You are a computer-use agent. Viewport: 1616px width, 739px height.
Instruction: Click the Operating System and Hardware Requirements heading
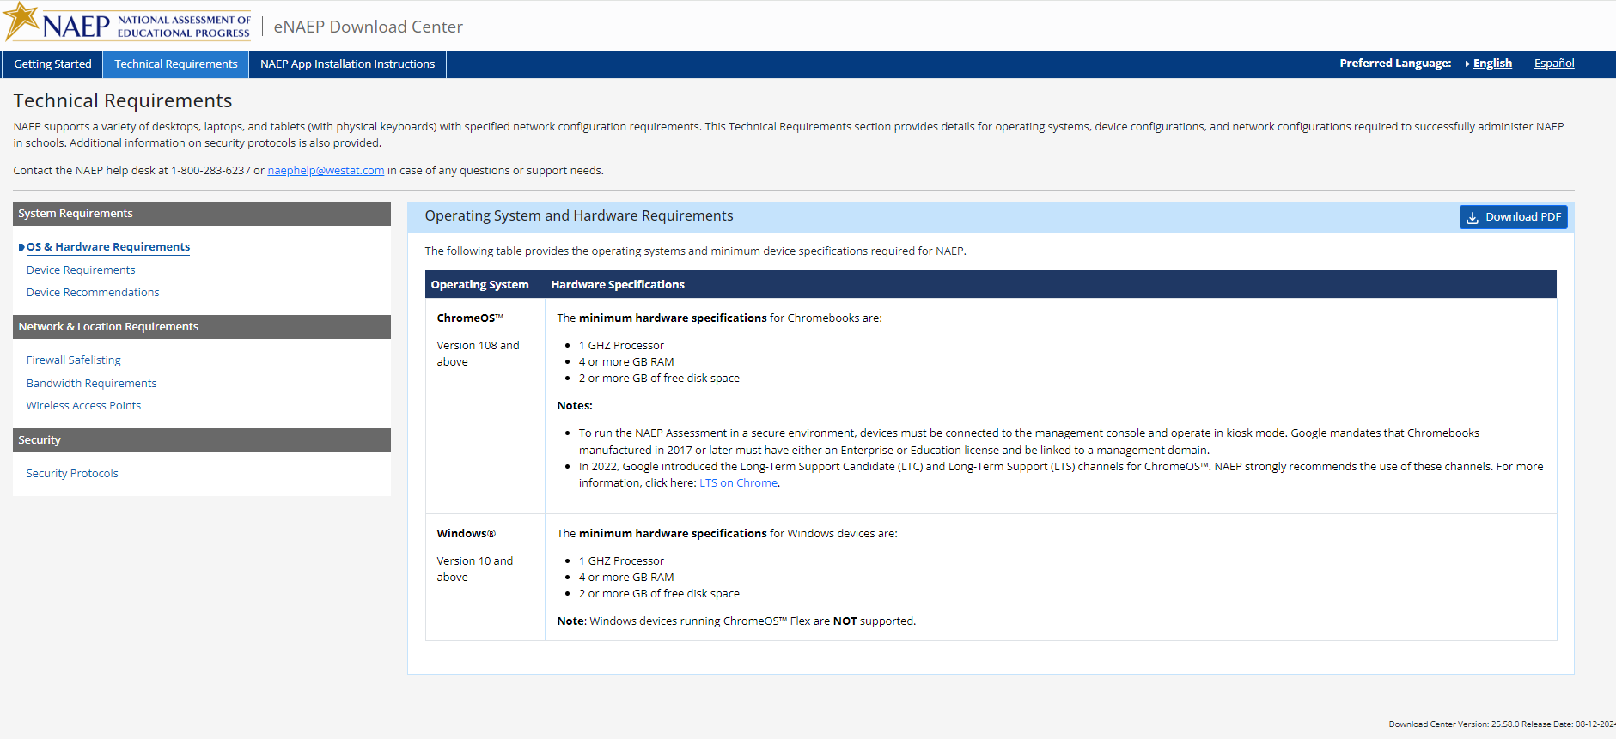point(579,216)
